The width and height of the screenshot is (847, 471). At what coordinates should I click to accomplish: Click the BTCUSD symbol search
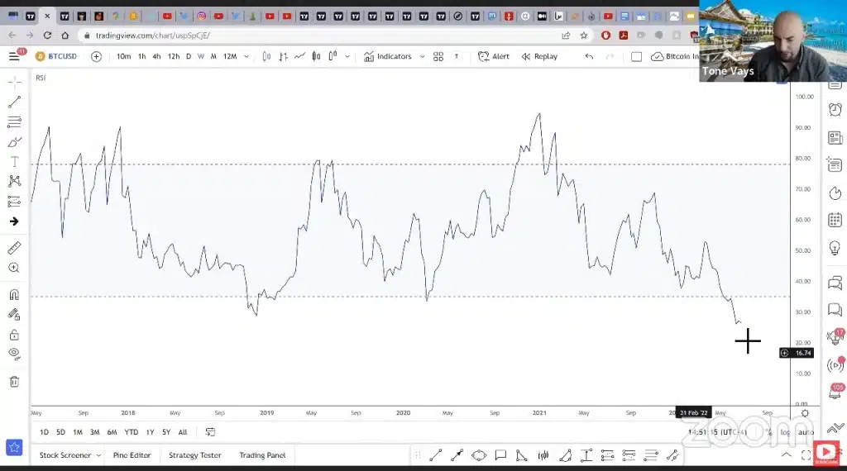56,56
